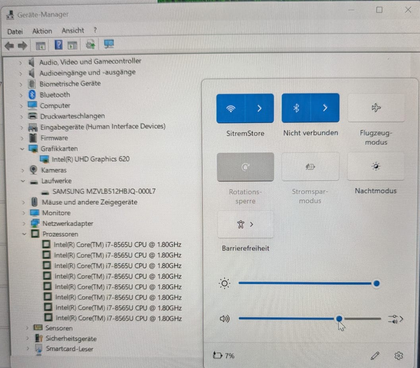Open the Help toolbar icon with question mark
The height and width of the screenshot is (368, 420).
58,45
